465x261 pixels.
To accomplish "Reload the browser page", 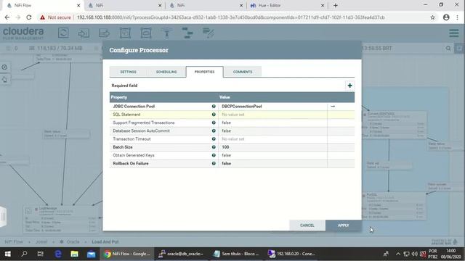I will [x=29, y=17].
